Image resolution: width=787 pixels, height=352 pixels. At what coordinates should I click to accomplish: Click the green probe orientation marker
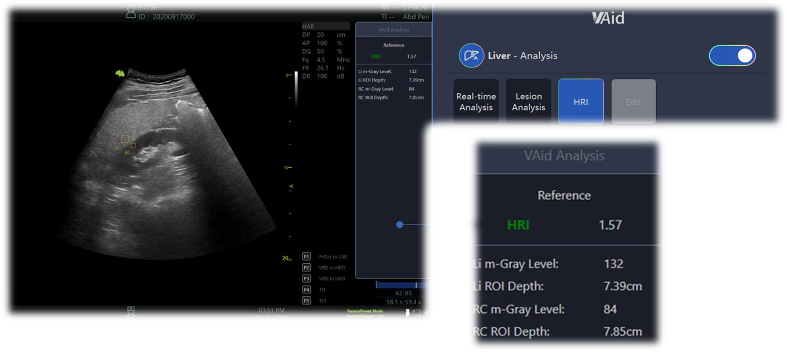[119, 73]
